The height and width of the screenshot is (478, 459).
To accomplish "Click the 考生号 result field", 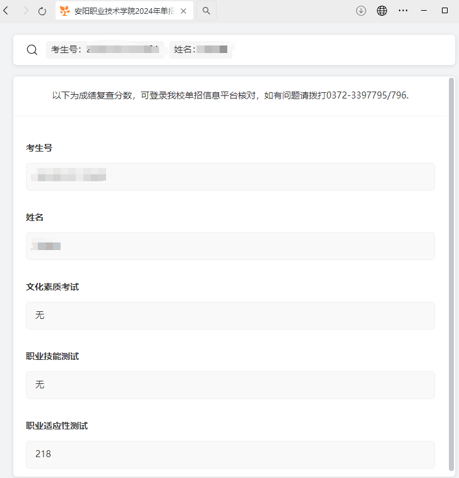I will point(230,177).
